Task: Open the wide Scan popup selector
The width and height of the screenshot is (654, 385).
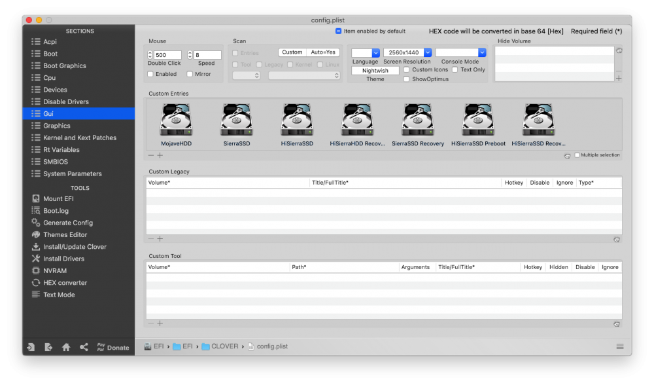Action: point(304,75)
